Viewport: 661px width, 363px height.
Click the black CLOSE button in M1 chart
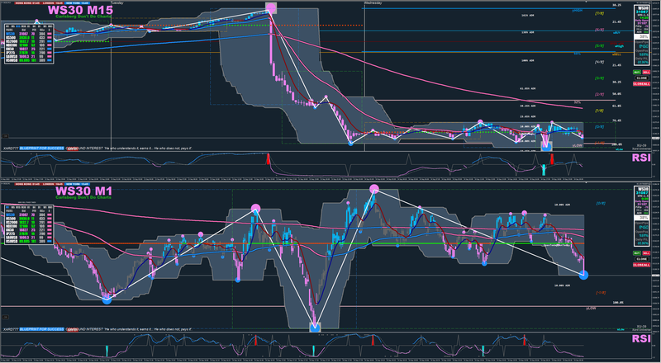(642, 259)
